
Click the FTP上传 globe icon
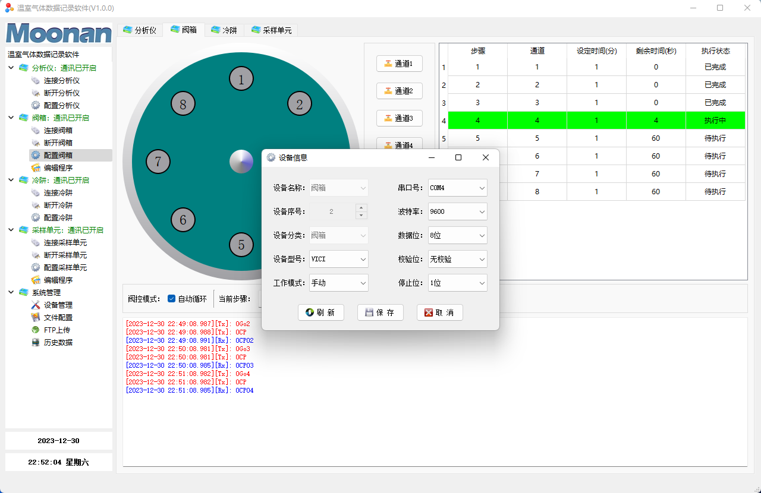point(36,330)
